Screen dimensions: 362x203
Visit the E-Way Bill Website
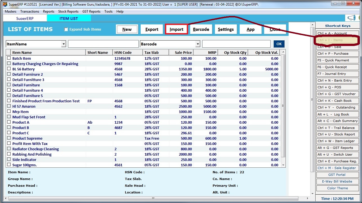pyautogui.click(x=337, y=181)
